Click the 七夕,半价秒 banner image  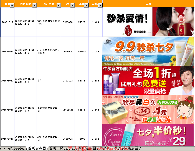pyautogui.click(x=148, y=135)
